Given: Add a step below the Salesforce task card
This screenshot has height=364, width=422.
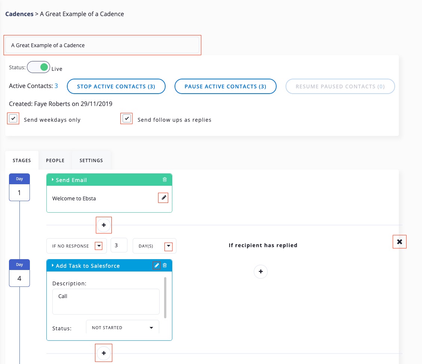Looking at the screenshot, I should (x=104, y=353).
